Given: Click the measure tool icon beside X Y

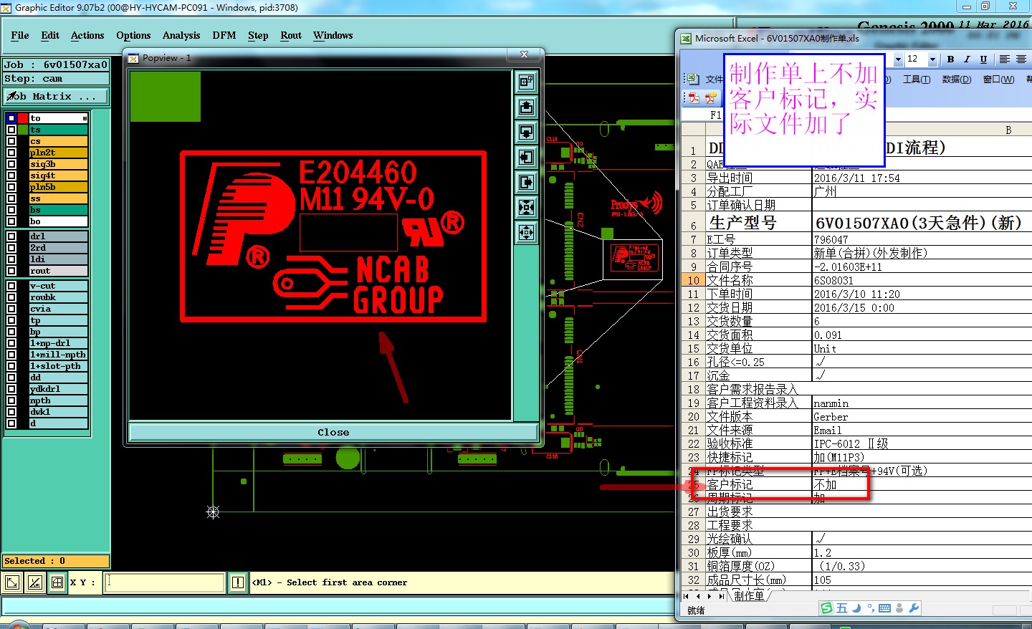Looking at the screenshot, I should pos(34,582).
